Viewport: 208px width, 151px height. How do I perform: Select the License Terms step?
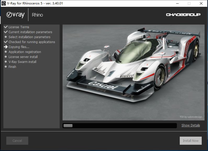click(19, 27)
